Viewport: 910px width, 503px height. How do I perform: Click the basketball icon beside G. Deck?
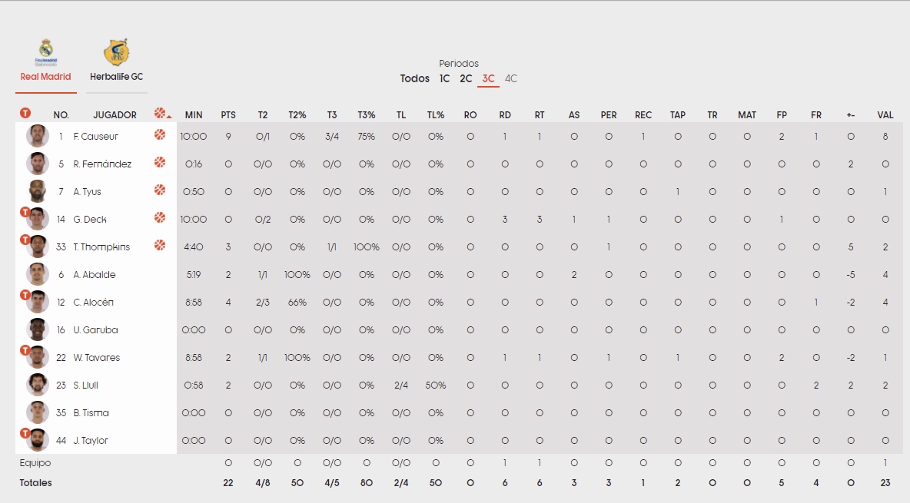tap(160, 217)
